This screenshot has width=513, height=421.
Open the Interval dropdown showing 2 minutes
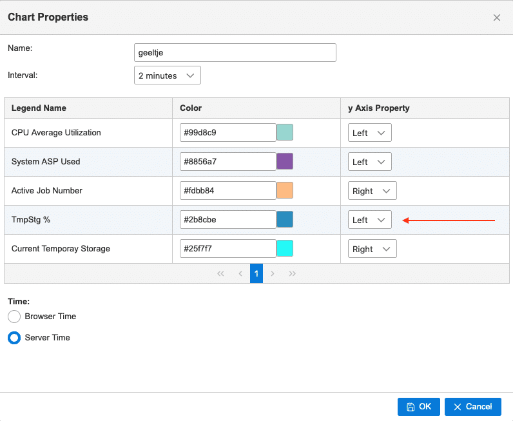168,75
